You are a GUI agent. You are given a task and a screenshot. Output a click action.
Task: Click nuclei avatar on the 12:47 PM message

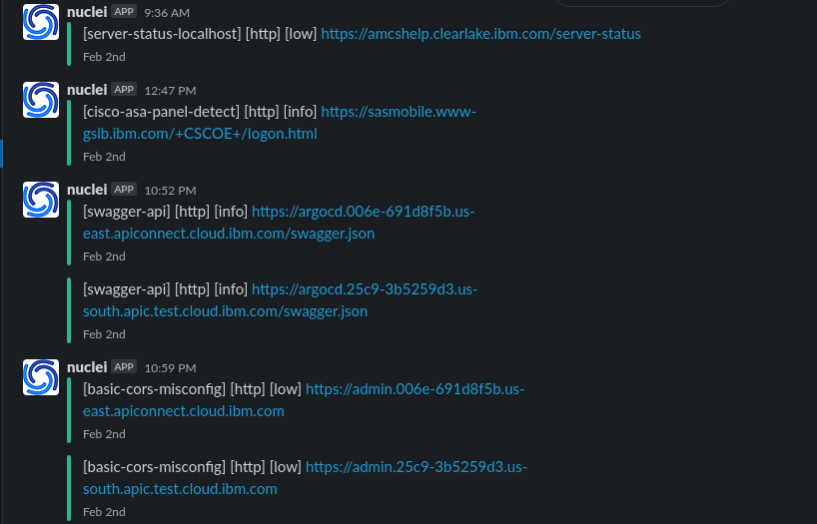[41, 100]
